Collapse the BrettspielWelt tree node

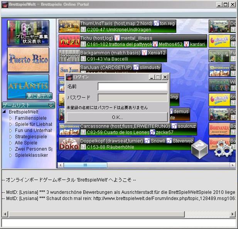[4, 112]
